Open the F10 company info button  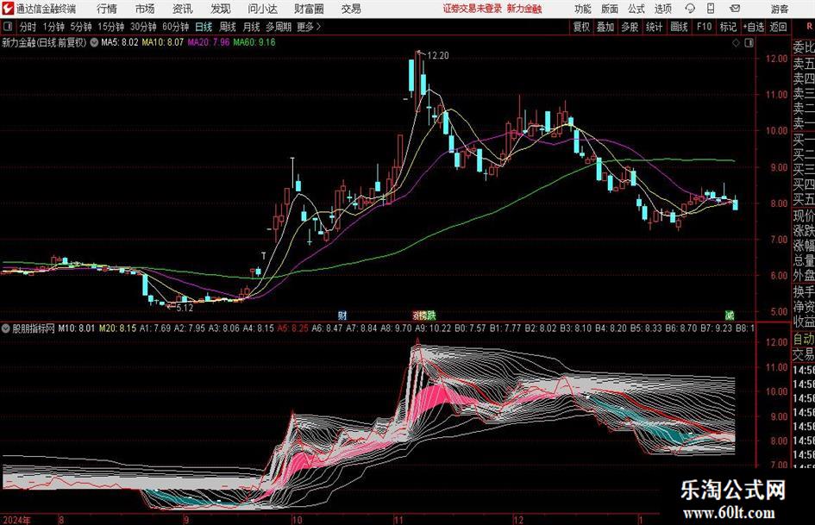(705, 27)
